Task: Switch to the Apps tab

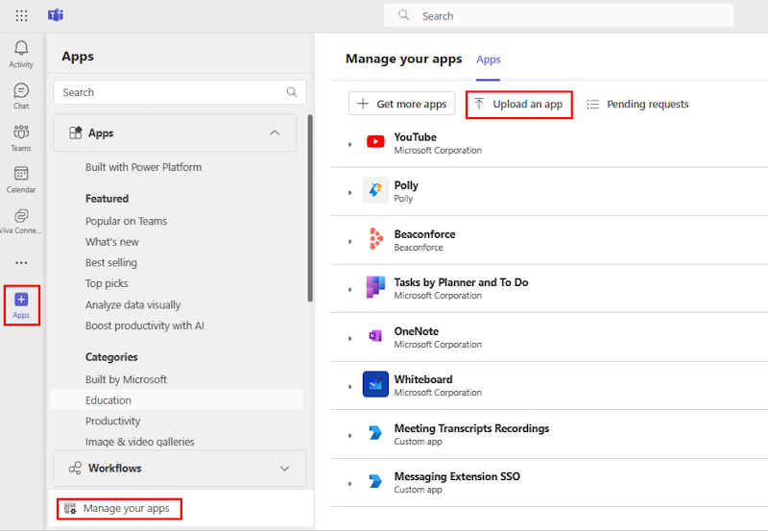Action: tap(489, 60)
